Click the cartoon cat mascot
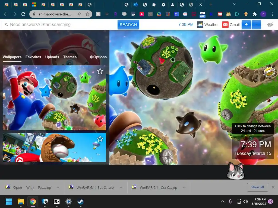The height and width of the screenshot is (208, 278). 235,171
